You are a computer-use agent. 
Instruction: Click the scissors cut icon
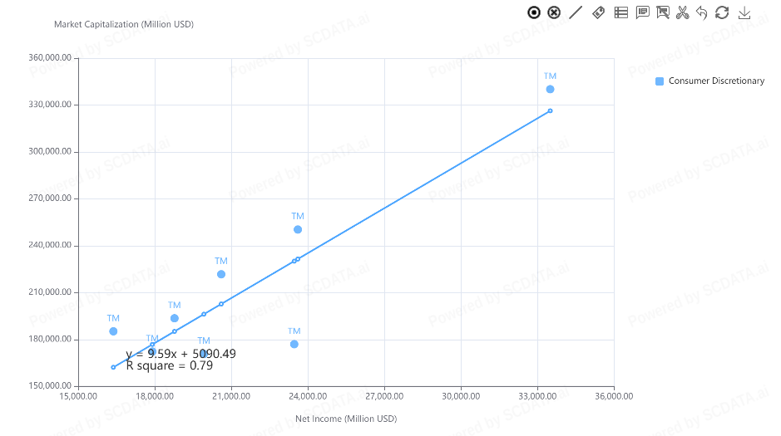coord(683,12)
